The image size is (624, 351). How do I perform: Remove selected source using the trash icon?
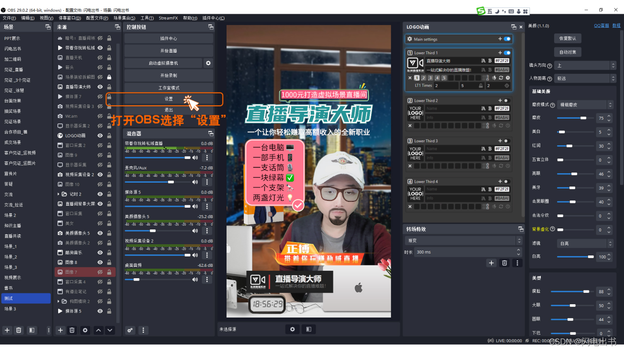point(72,330)
